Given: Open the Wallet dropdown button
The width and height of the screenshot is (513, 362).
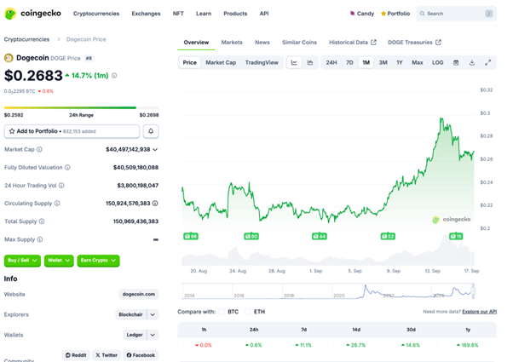Looking at the screenshot, I should 59,261.
